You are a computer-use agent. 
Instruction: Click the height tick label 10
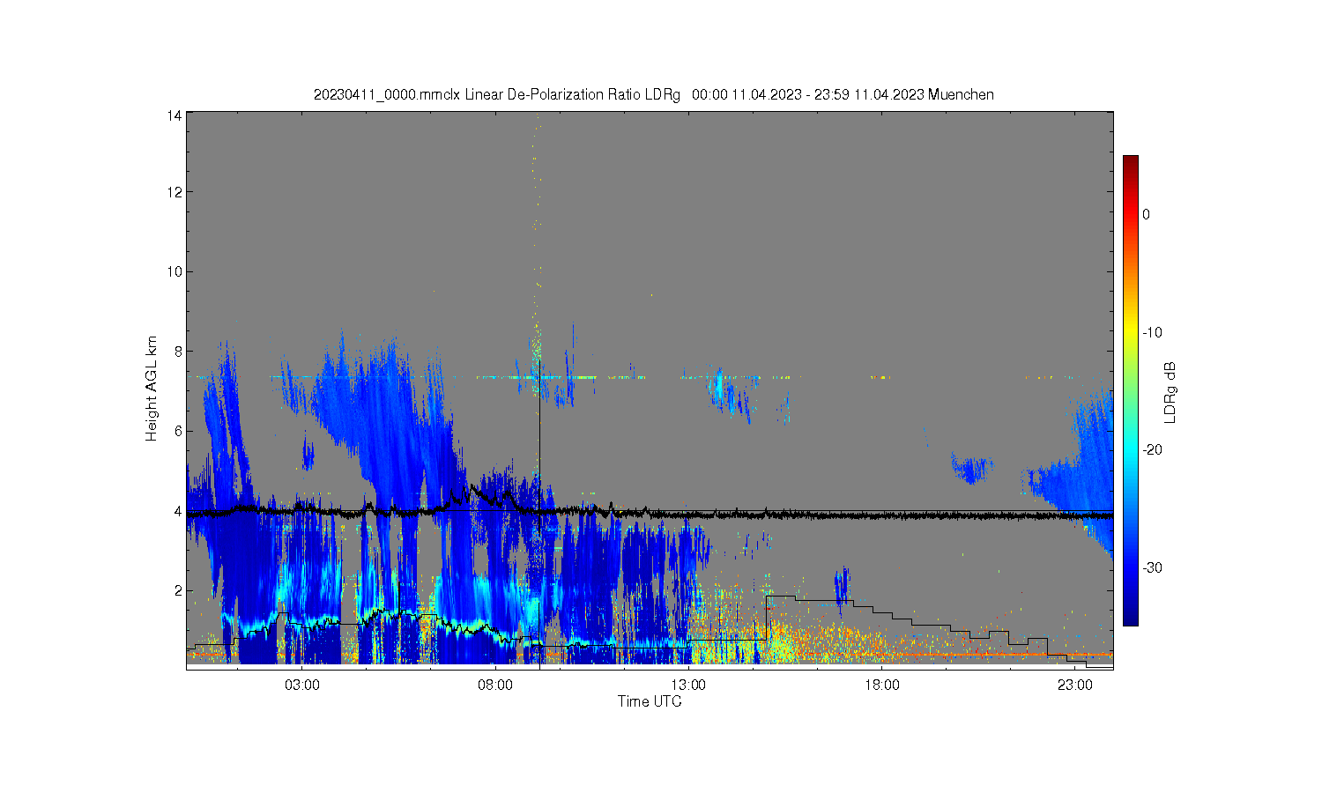pyautogui.click(x=175, y=271)
